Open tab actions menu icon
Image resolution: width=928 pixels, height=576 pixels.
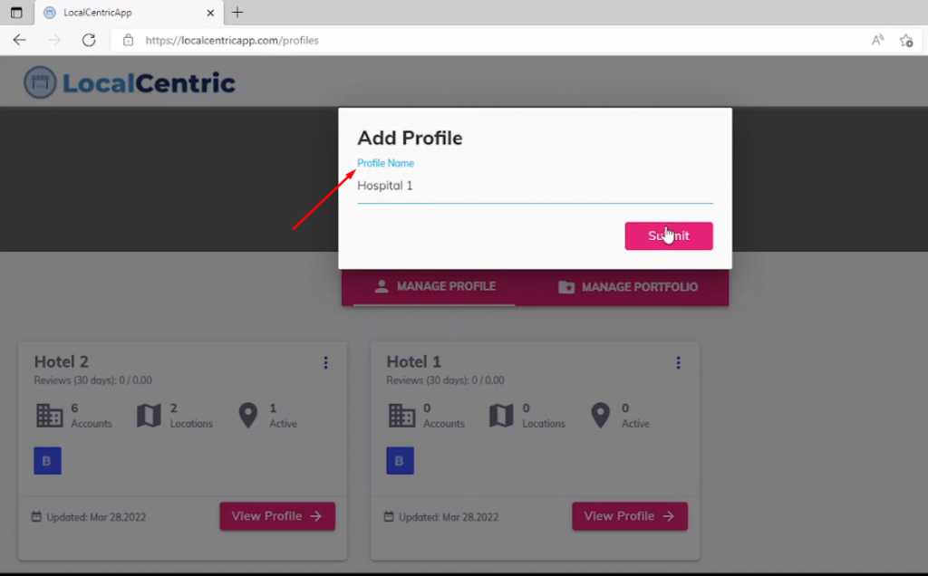coord(16,13)
